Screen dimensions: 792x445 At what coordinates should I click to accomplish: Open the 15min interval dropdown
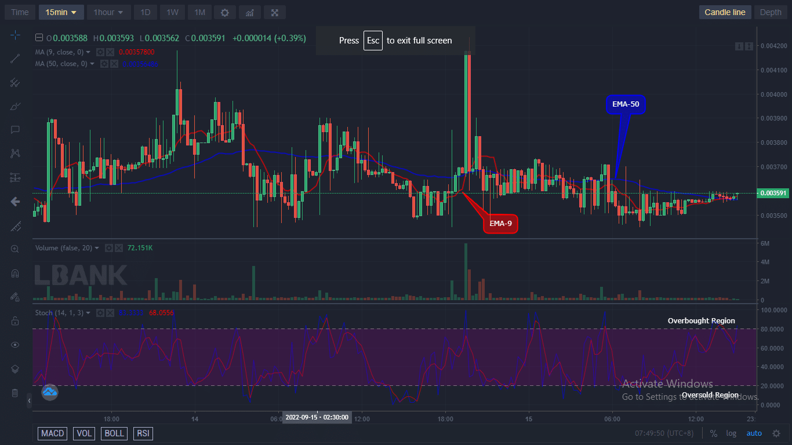coord(61,12)
